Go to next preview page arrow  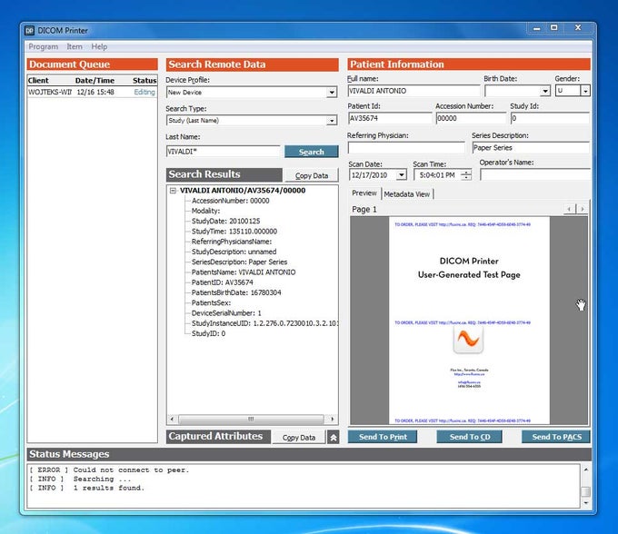tap(582, 209)
